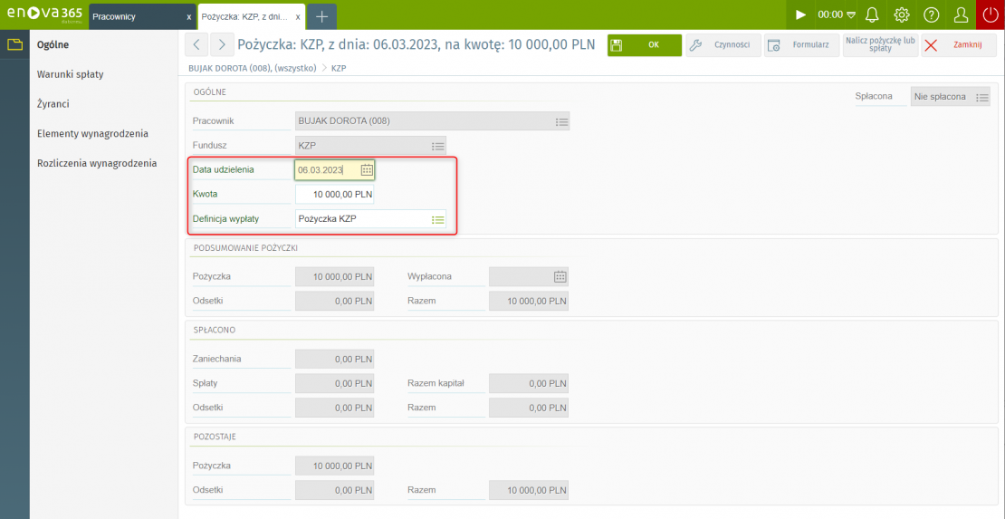Open the Definicja wypłaty list selector

[x=438, y=219]
